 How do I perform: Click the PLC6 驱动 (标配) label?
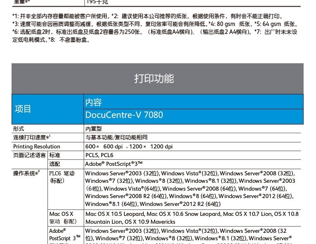[62, 177]
